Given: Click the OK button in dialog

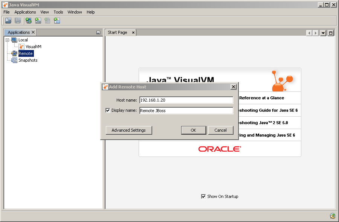Looking at the screenshot, I should pyautogui.click(x=194, y=130).
